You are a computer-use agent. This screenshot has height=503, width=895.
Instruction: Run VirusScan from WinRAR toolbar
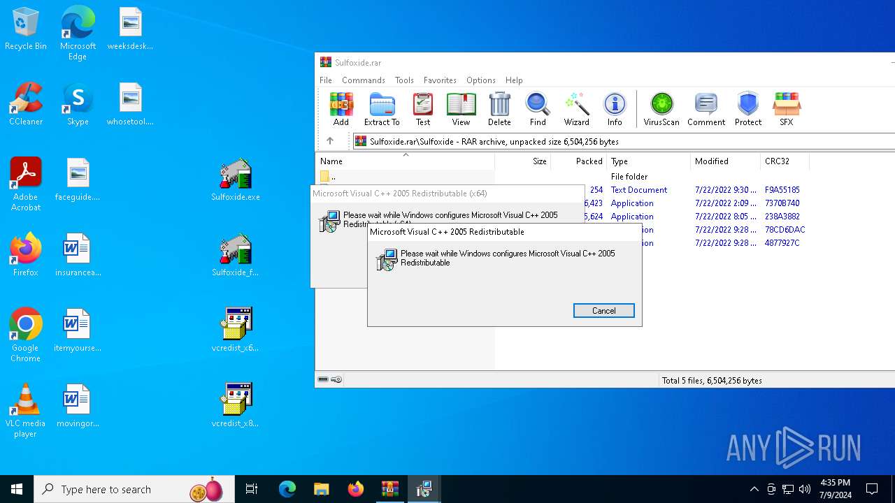pos(661,109)
